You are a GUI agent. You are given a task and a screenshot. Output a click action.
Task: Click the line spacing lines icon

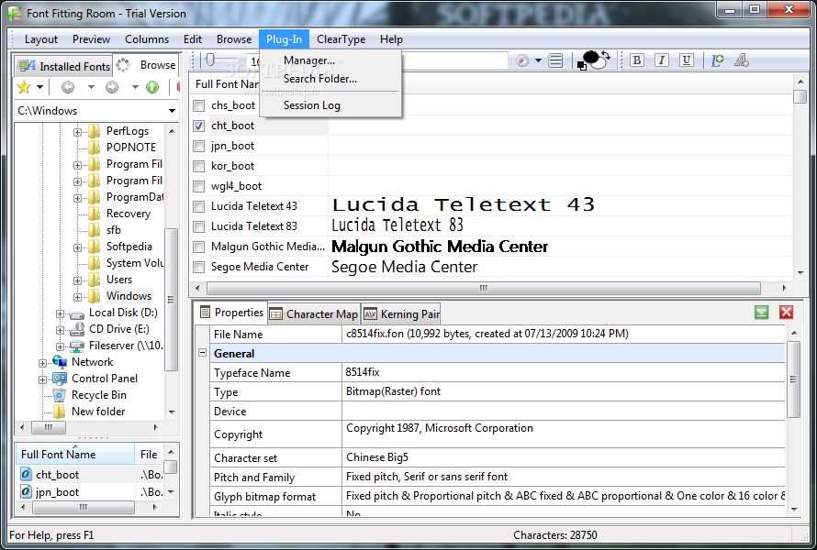point(556,60)
